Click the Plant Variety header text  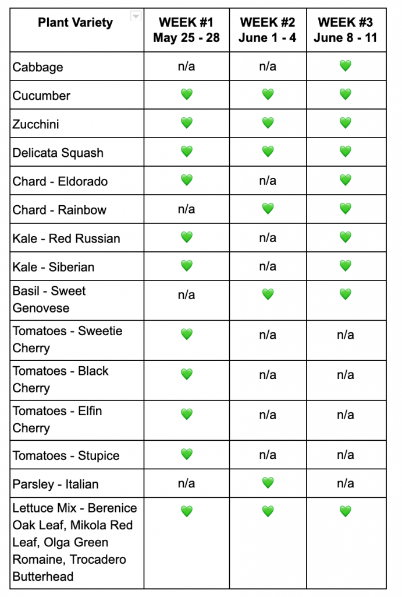(76, 23)
